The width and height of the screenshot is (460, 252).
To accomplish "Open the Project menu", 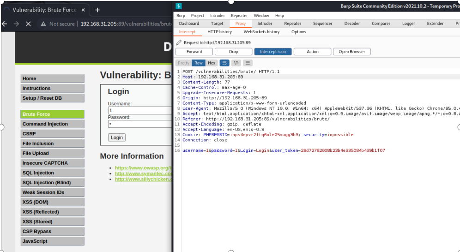I will pos(197,16).
